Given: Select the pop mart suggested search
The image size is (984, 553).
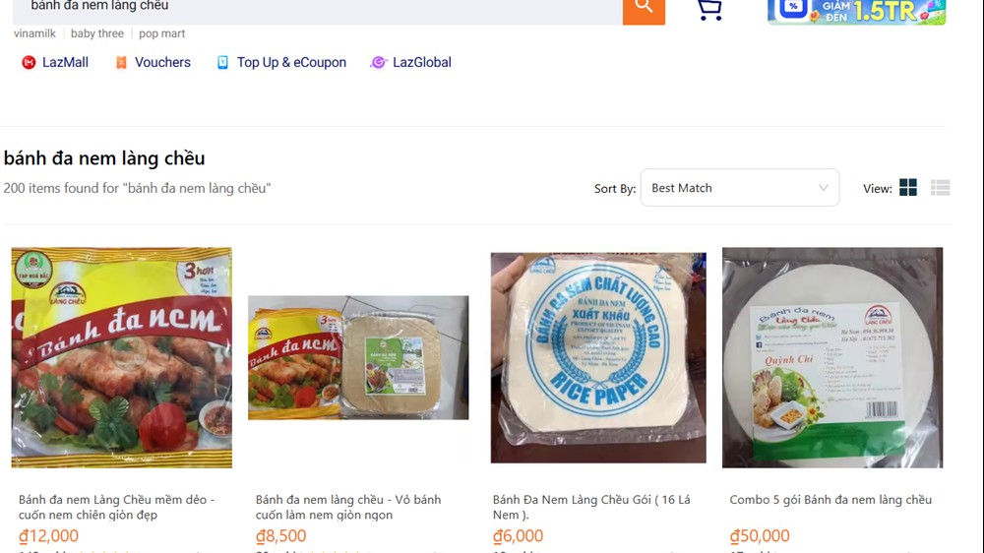Looking at the screenshot, I should [x=162, y=33].
